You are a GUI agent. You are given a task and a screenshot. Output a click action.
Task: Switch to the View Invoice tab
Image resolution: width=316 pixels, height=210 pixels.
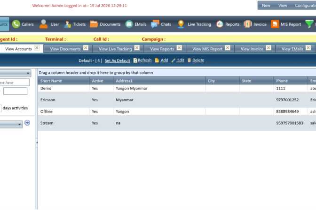[252, 49]
